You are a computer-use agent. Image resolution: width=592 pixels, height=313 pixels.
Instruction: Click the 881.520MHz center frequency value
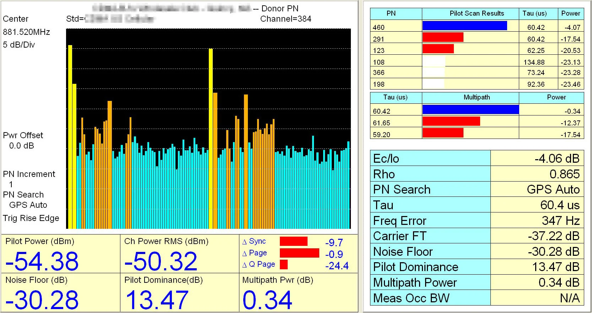point(27,32)
